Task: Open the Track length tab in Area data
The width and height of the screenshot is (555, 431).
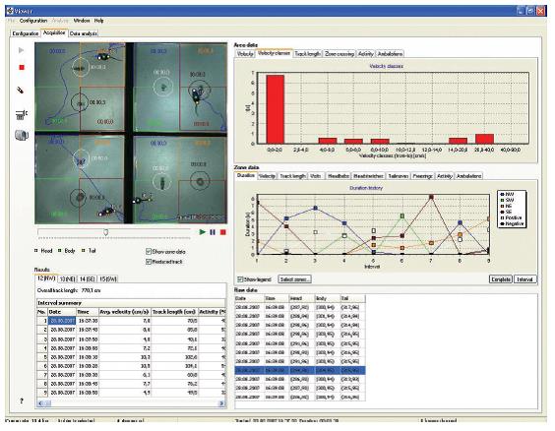Action: tap(308, 54)
